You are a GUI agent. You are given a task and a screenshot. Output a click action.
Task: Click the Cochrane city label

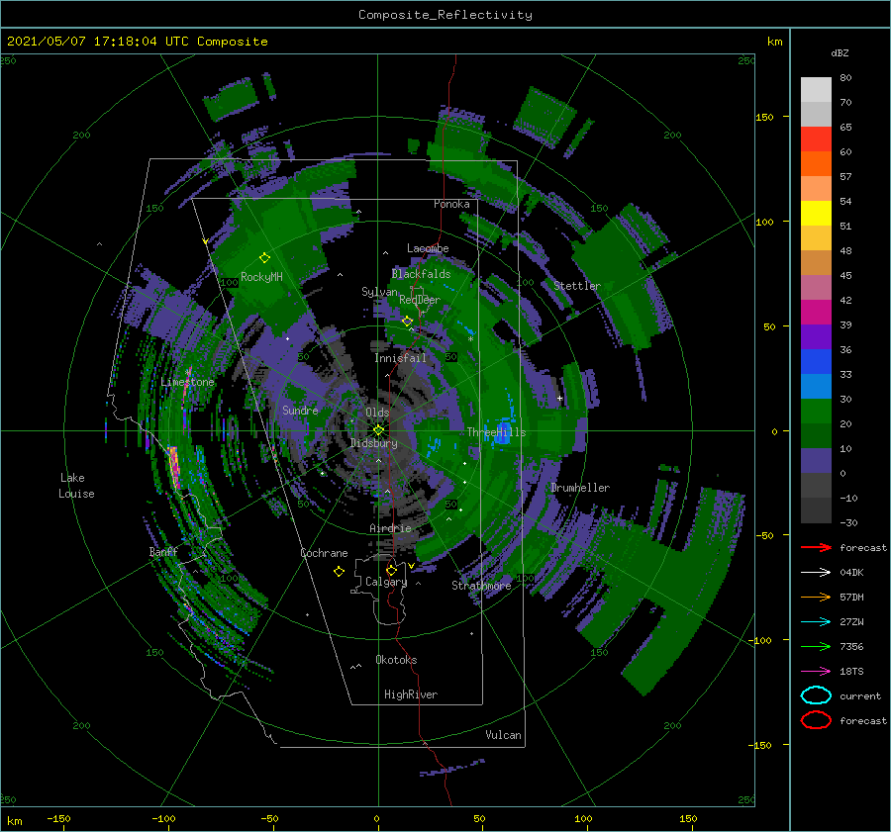coord(324,553)
